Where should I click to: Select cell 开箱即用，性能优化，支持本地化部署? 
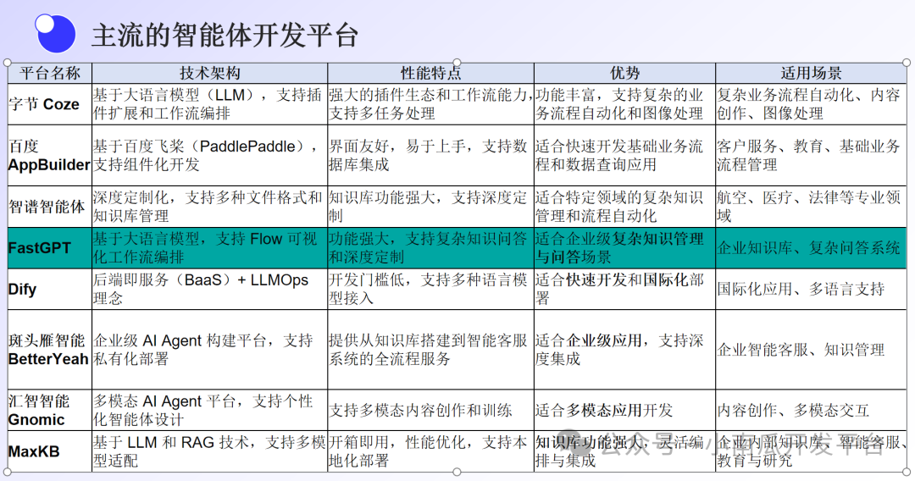(430, 451)
